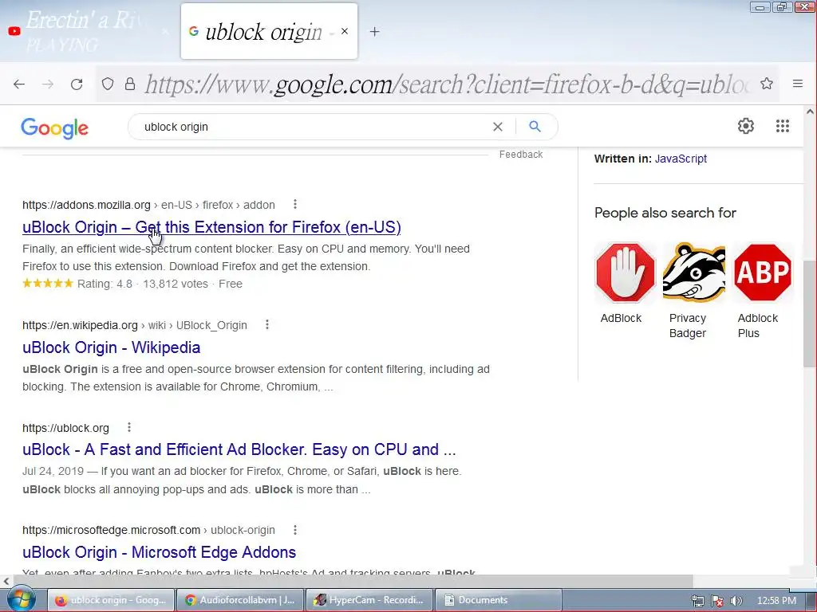Select the Privacy Badger thumbnail
The image size is (817, 612).
(694, 273)
